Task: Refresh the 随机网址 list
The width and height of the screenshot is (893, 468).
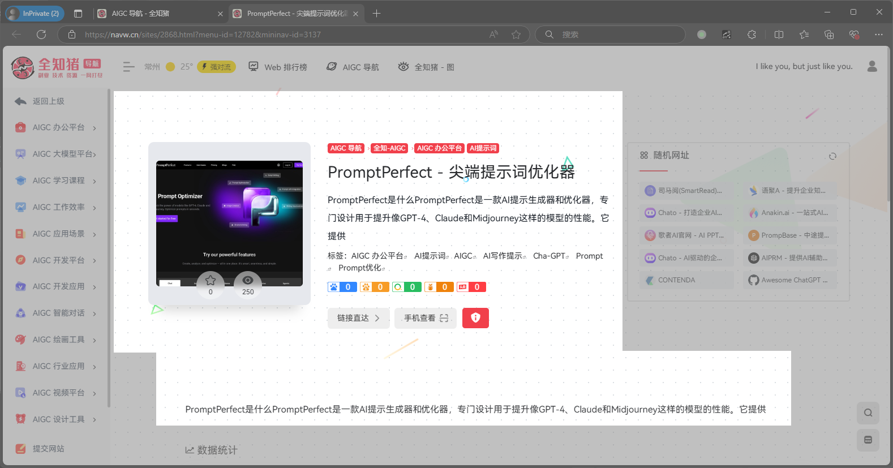Action: point(832,156)
